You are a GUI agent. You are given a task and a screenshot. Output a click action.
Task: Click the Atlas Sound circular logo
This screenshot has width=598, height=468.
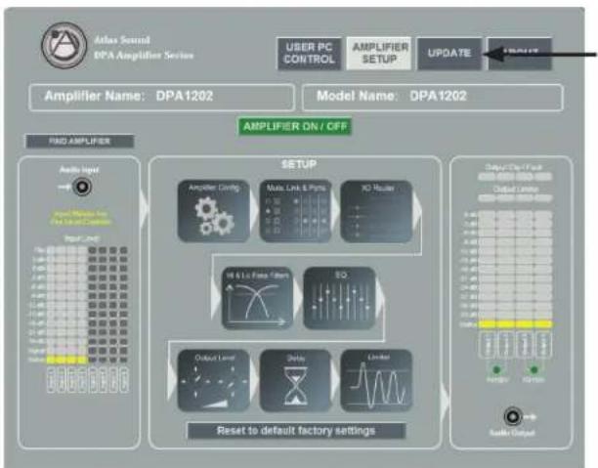[x=64, y=45]
